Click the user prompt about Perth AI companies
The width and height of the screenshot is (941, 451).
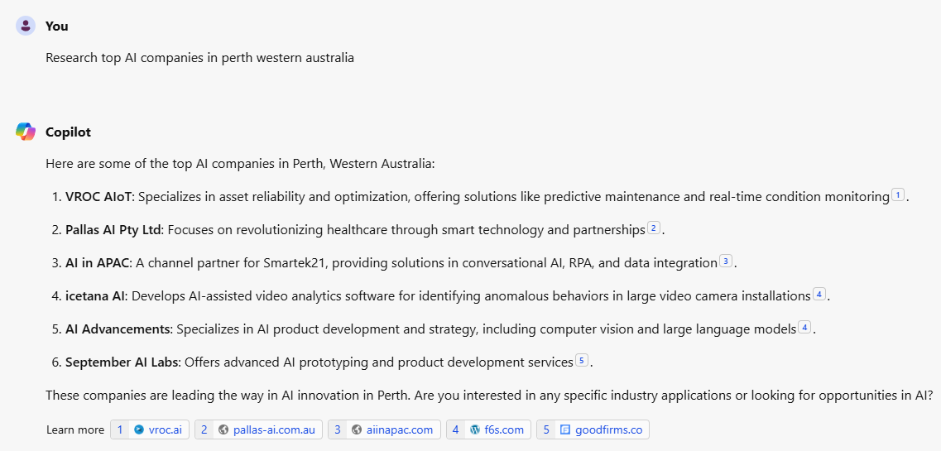(x=199, y=58)
